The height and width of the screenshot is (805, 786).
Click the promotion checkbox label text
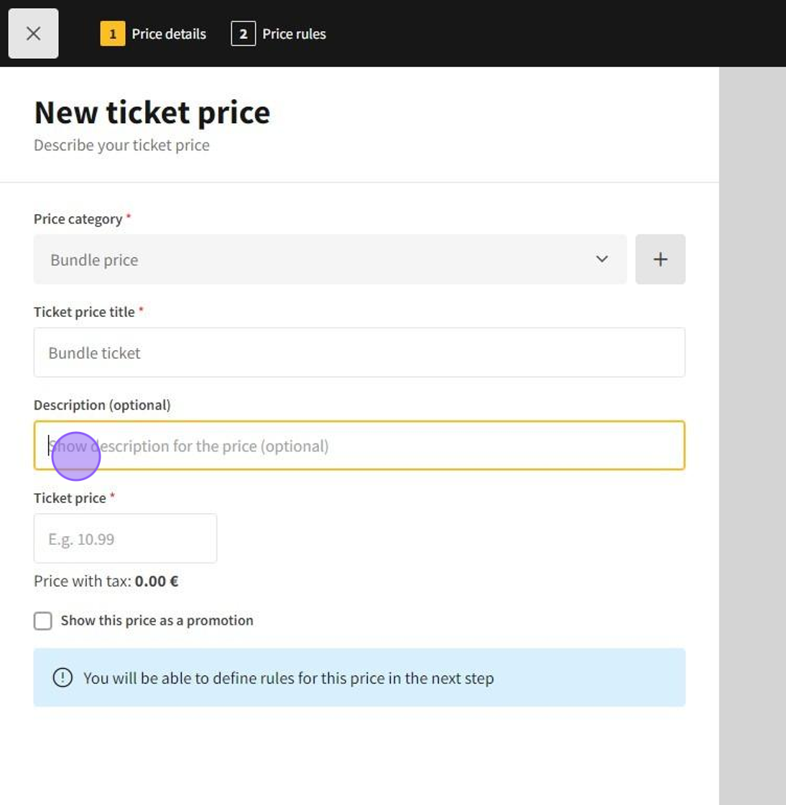[157, 621]
